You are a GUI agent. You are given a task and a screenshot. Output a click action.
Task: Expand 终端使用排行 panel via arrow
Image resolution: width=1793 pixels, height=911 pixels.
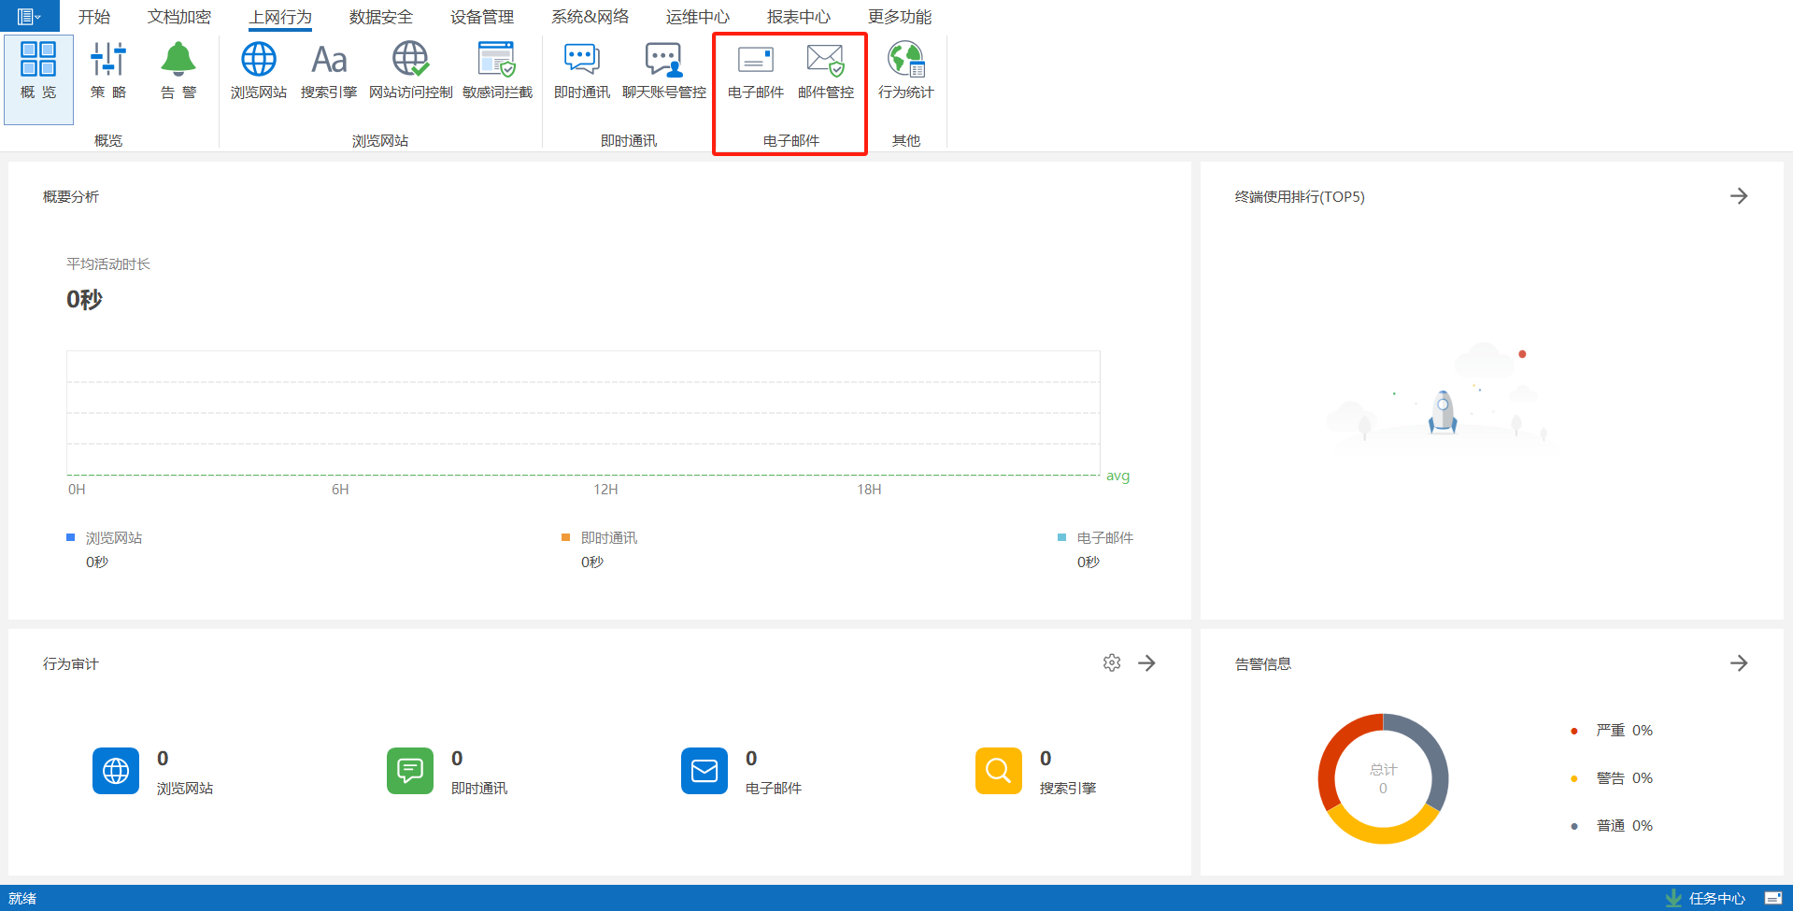pos(1738,196)
